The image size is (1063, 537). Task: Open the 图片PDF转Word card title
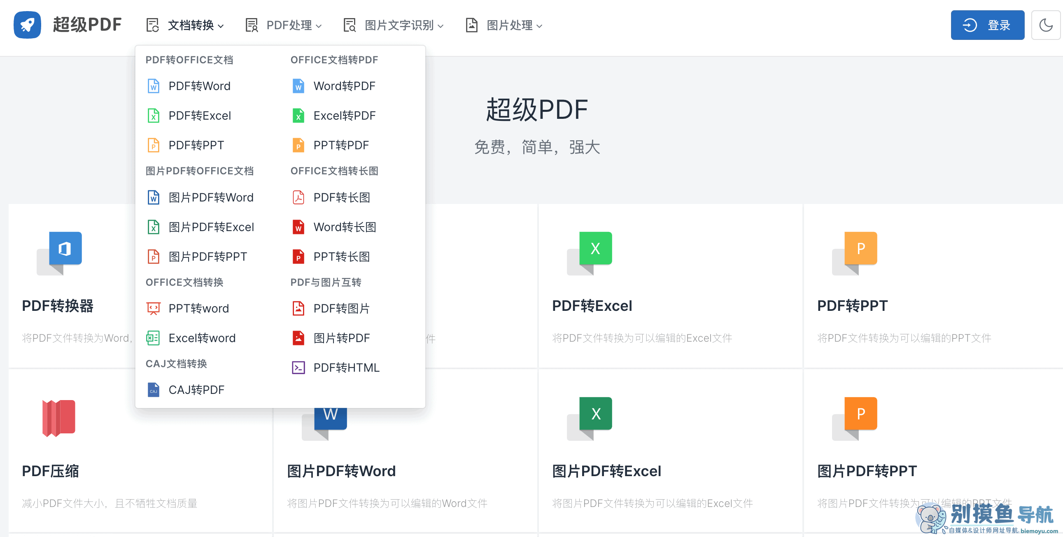coord(341,471)
